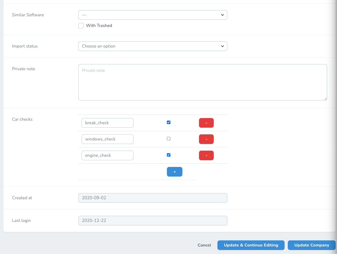Click the Last login date field
Image resolution: width=337 pixels, height=254 pixels.
(x=152, y=221)
